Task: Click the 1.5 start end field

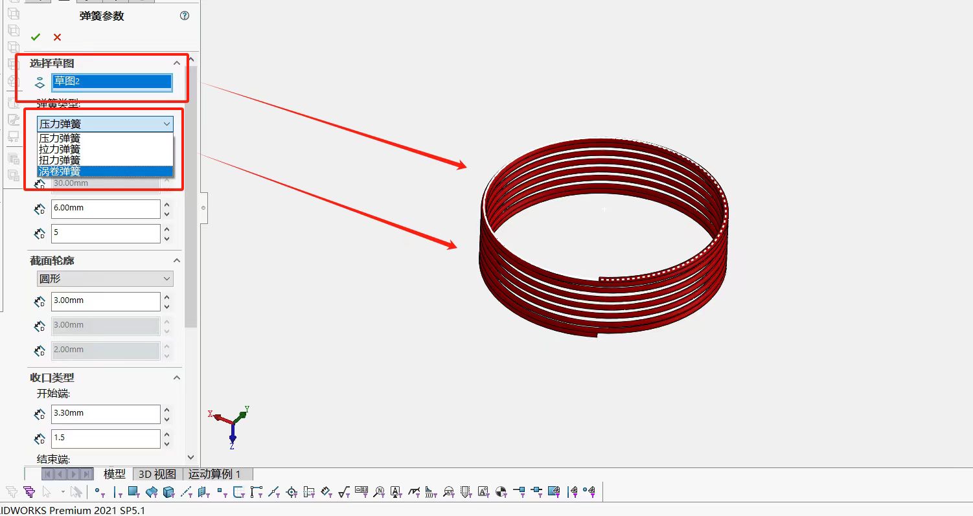Action: (x=106, y=439)
